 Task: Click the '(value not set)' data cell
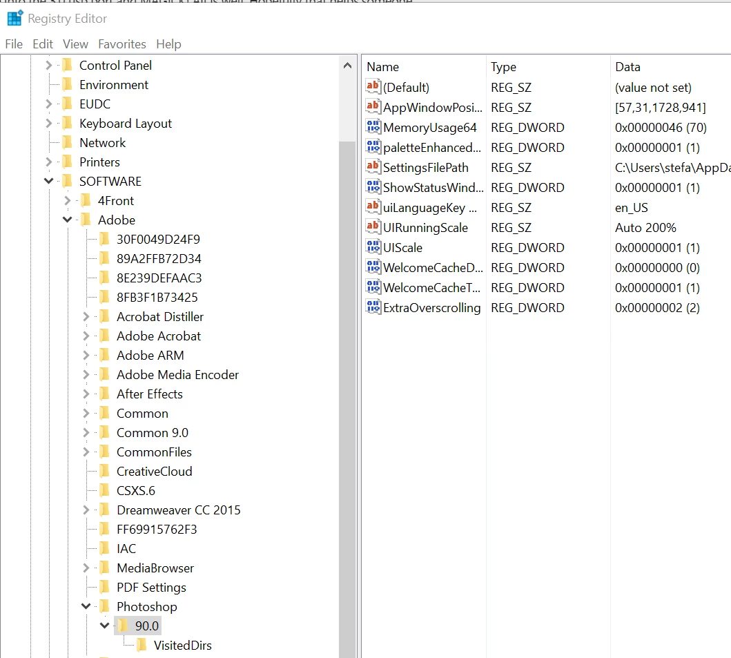(x=653, y=87)
